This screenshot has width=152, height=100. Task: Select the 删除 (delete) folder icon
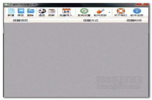point(30,11)
